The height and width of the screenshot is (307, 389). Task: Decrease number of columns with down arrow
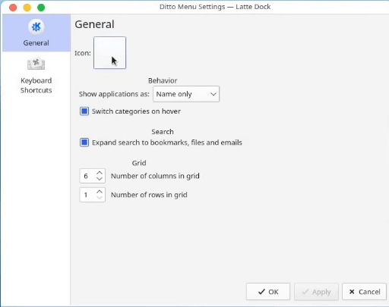tap(100, 179)
